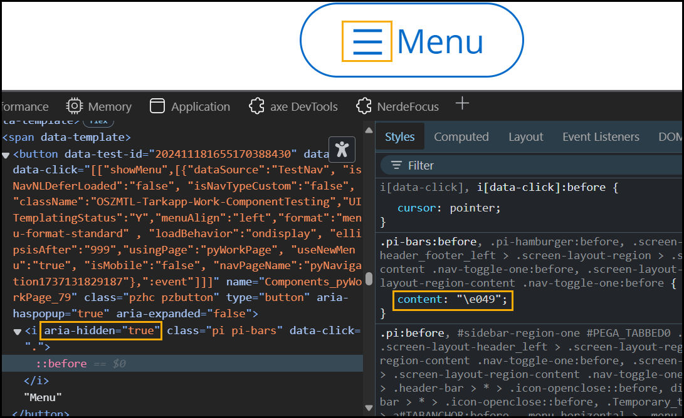Click the cursor: pointer declaration
Screen dimensions: 684x418
(x=449, y=208)
